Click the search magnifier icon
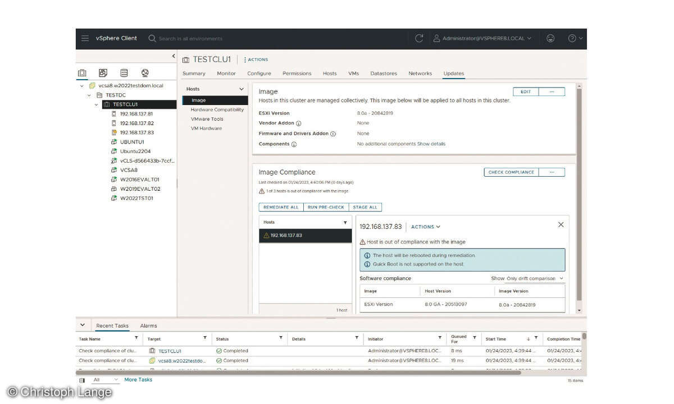This screenshot has height=404, width=674. [152, 38]
